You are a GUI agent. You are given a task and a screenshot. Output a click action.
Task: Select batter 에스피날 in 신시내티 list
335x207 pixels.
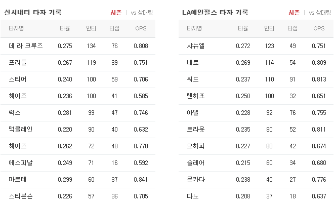pos(21,163)
